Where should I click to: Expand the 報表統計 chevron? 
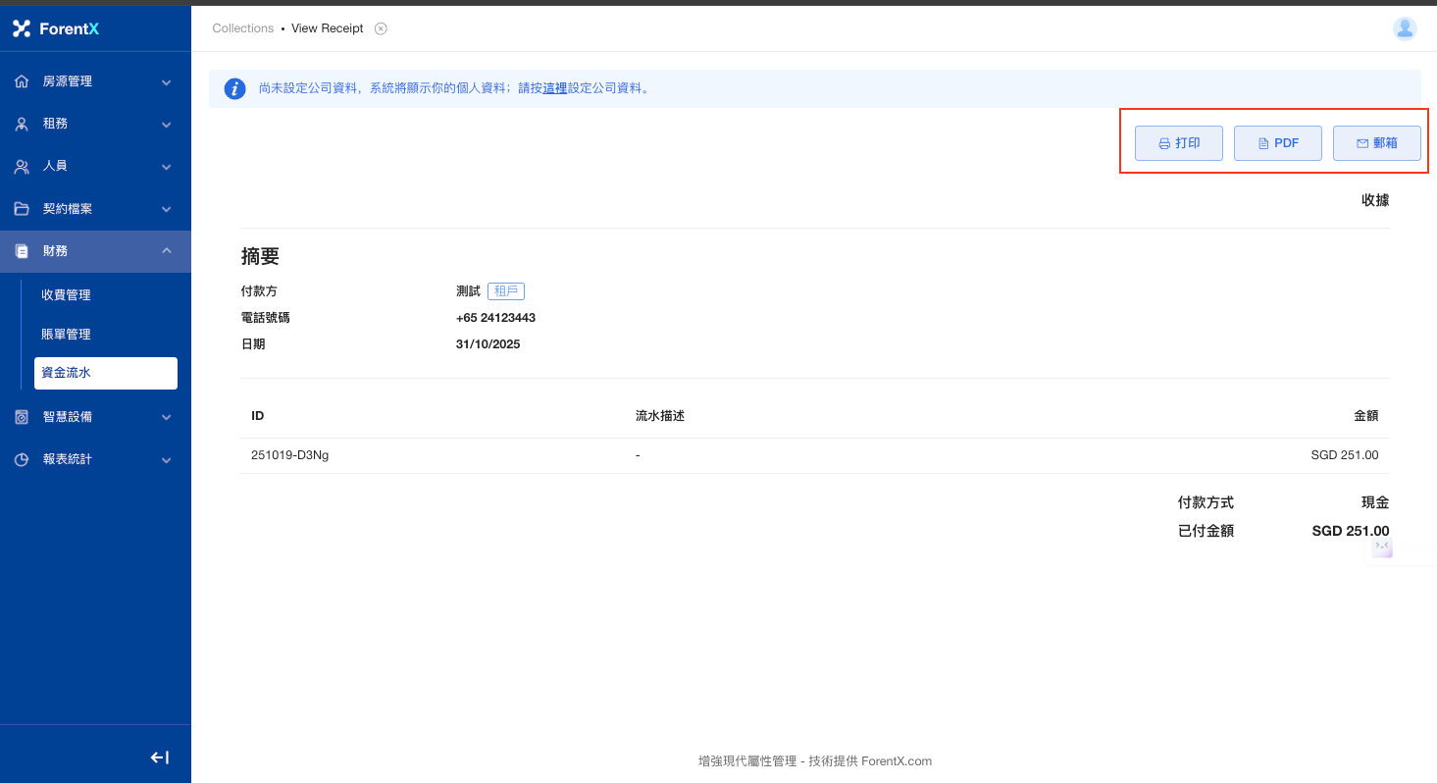coord(167,459)
